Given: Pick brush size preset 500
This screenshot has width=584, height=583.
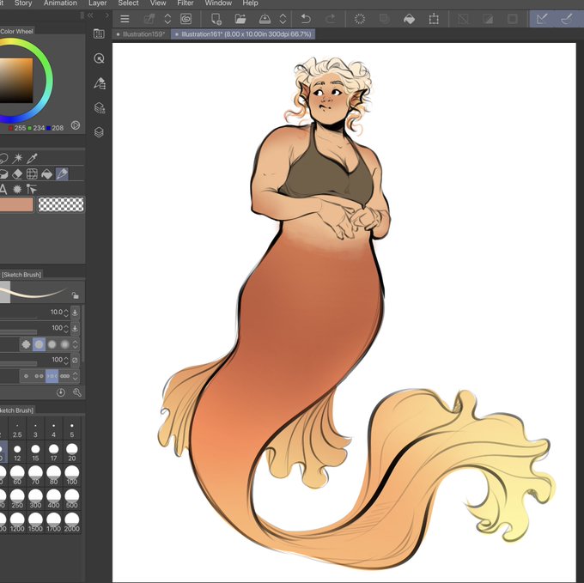Looking at the screenshot, I should pyautogui.click(x=72, y=499).
